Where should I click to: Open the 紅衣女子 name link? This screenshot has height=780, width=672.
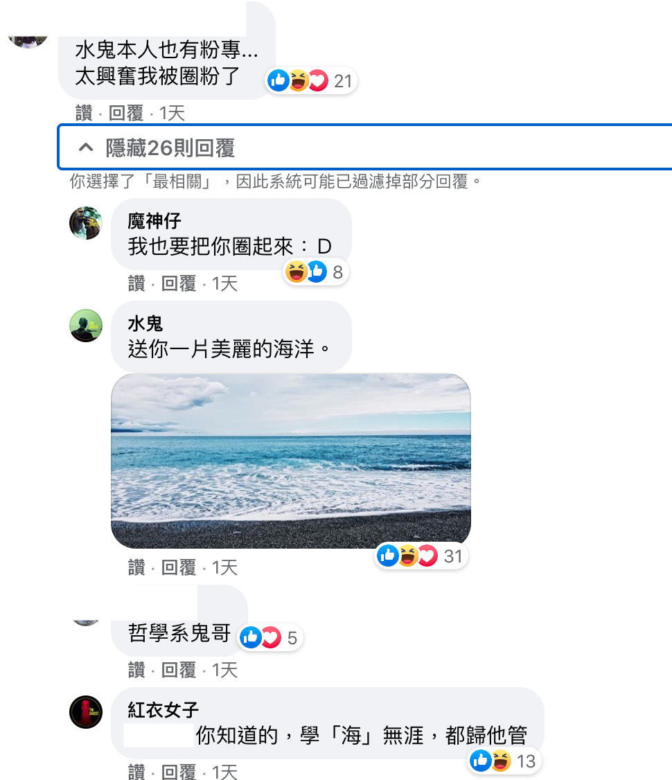tap(163, 710)
